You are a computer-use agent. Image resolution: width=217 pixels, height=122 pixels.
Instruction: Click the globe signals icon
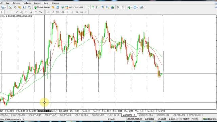point(62,7)
